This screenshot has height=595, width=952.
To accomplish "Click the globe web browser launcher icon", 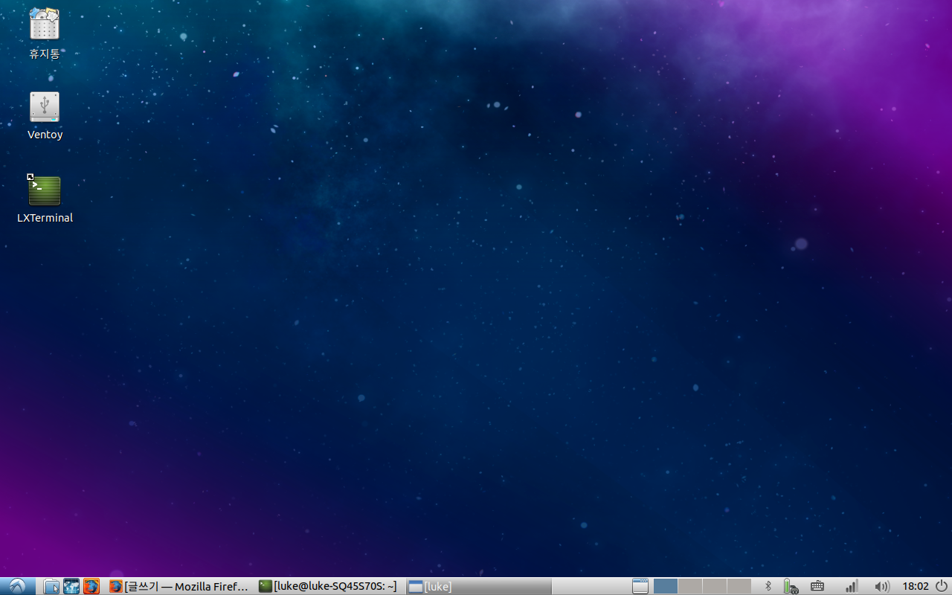I will pyautogui.click(x=71, y=586).
